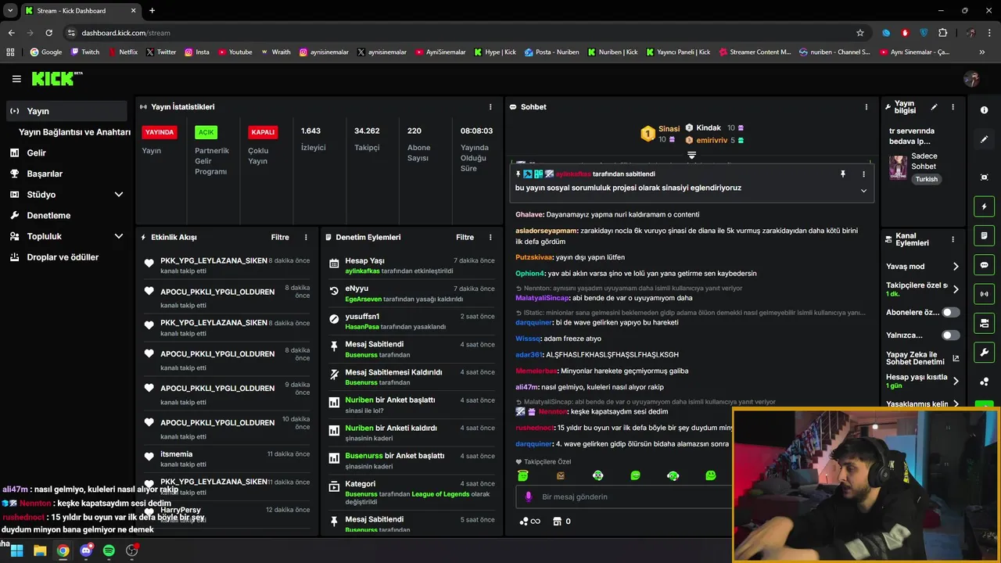Click the Kick logo
1001x563 pixels.
[56, 78]
